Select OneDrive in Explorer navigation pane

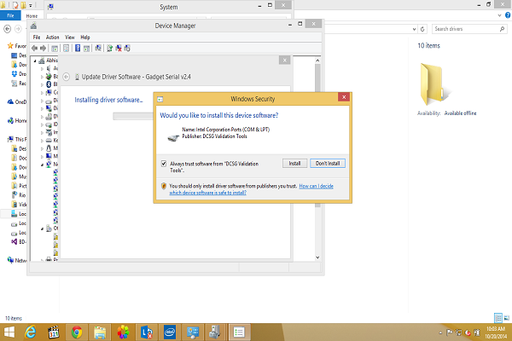tap(17, 102)
